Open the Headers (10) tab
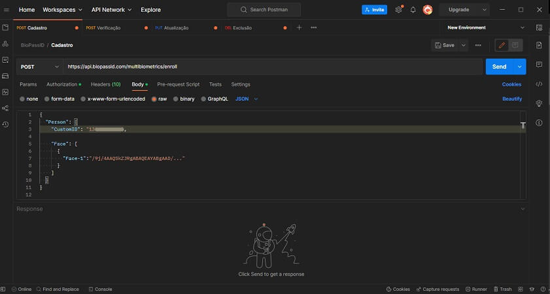Image resolution: width=550 pixels, height=294 pixels. [105, 84]
